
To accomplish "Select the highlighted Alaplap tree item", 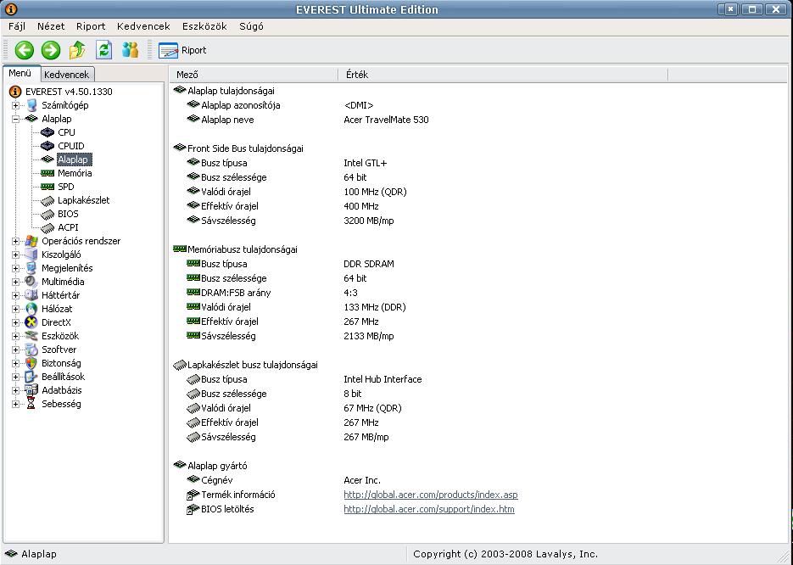I will click(x=73, y=159).
